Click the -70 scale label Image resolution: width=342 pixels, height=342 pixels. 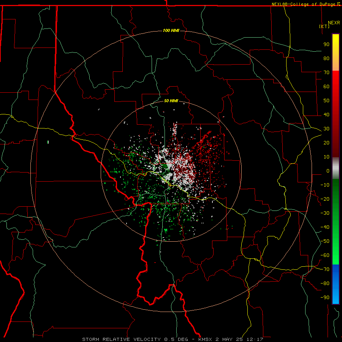(x=325, y=269)
